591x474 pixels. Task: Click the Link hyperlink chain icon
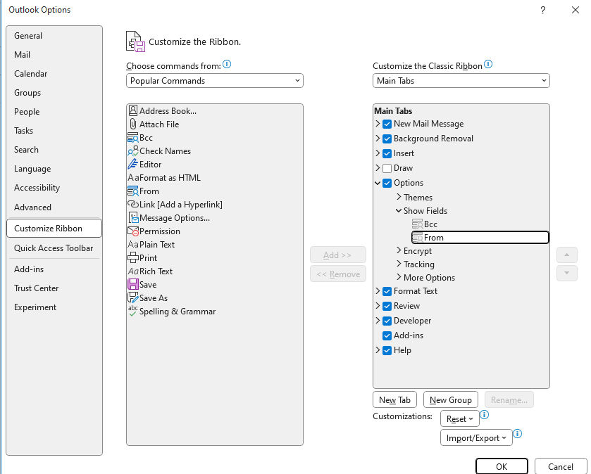(x=133, y=204)
